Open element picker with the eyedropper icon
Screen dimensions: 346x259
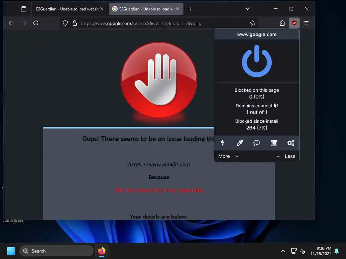point(240,143)
